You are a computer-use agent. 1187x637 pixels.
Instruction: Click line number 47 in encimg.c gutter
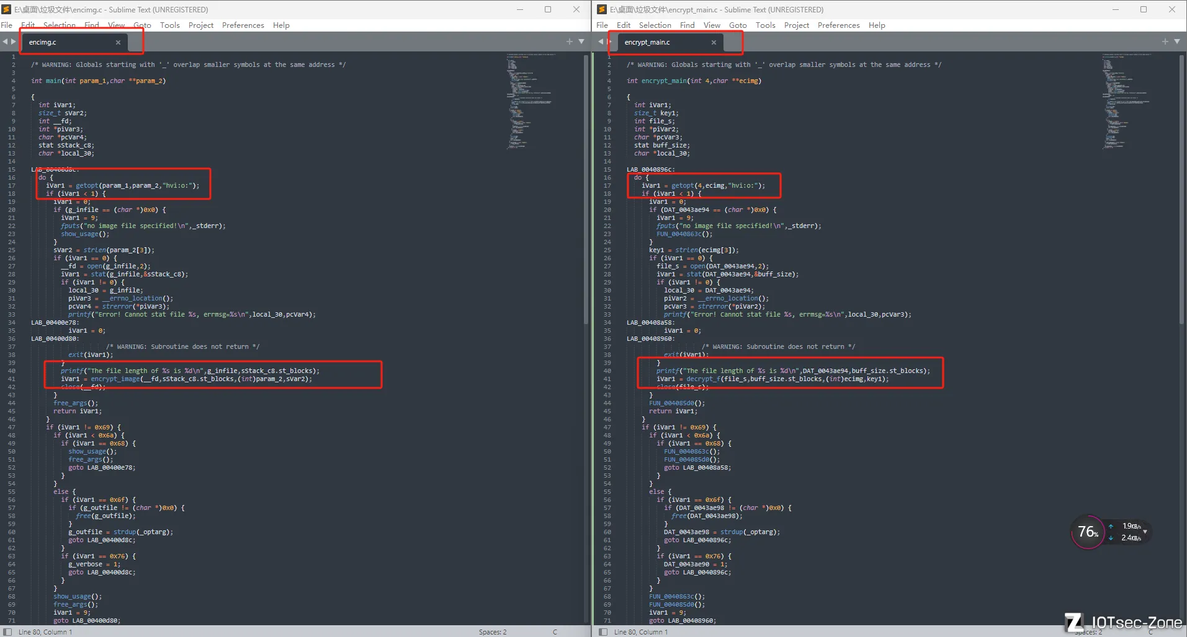(x=11, y=427)
